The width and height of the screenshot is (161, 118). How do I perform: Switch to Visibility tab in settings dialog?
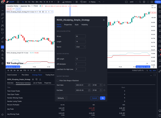(84, 25)
